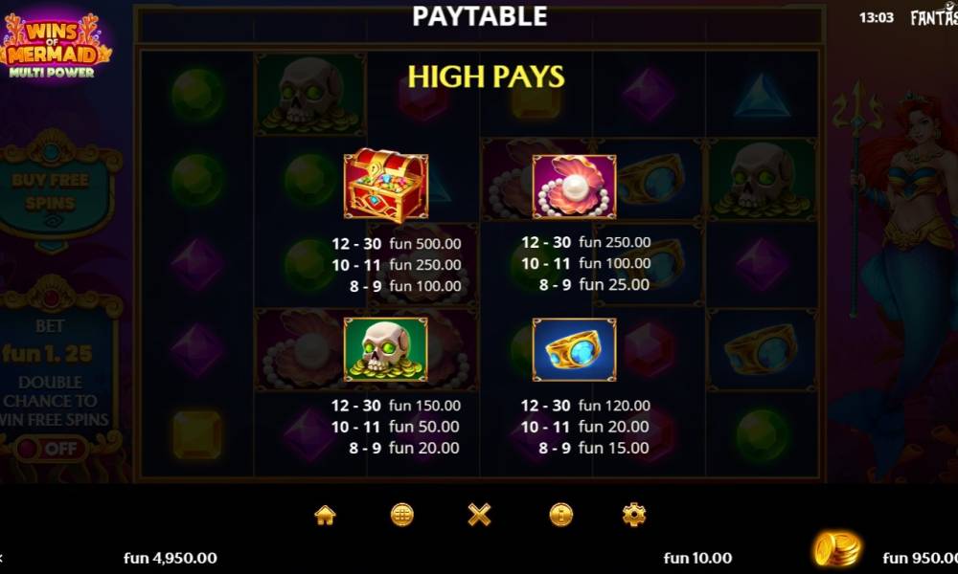Click the Buy Free Spins button
This screenshot has width=958, height=574.
(x=51, y=191)
